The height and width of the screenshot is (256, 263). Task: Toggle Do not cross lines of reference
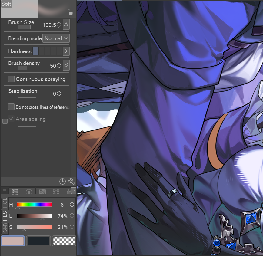pyautogui.click(x=11, y=107)
